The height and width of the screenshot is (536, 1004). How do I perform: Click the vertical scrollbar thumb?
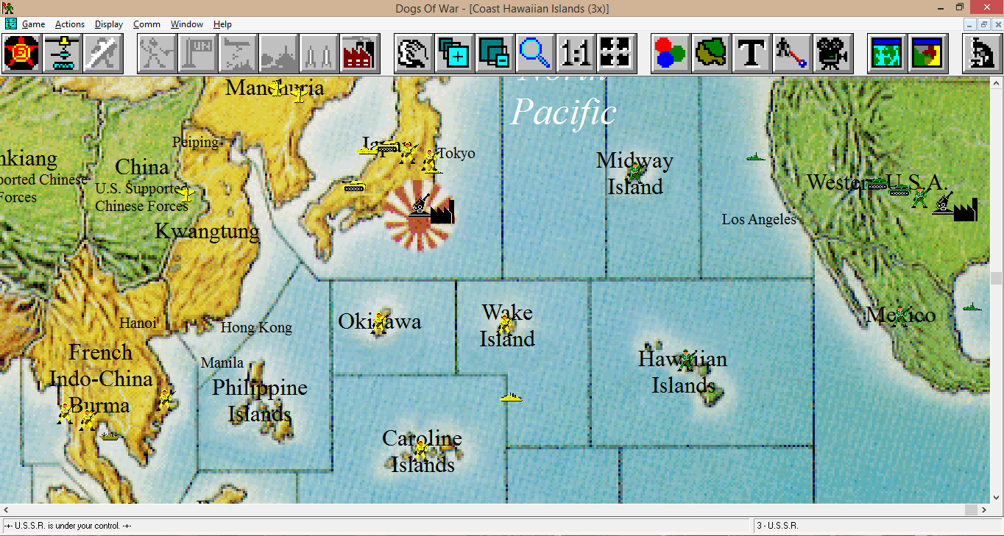tap(997, 278)
